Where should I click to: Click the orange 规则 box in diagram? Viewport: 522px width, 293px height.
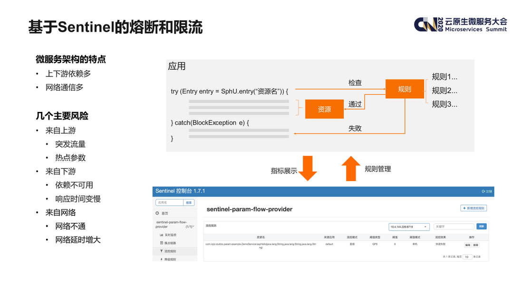coord(405,89)
